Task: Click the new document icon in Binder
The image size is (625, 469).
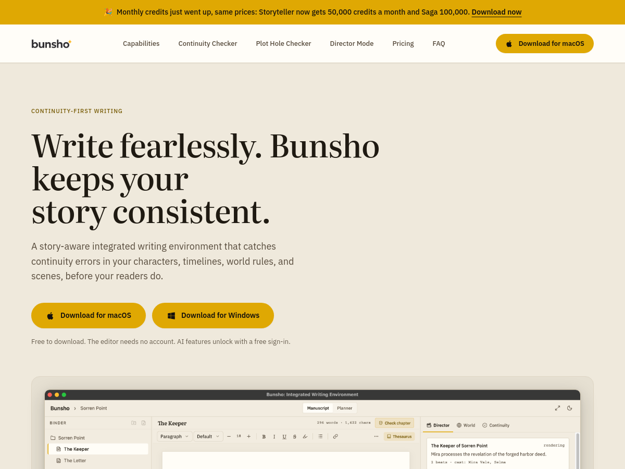Action: [143, 423]
